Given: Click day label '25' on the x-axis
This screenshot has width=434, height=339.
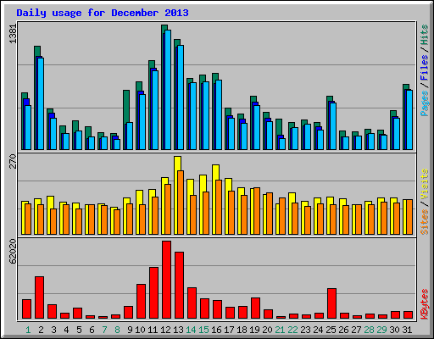Looking at the screenshot, I should (331, 330).
